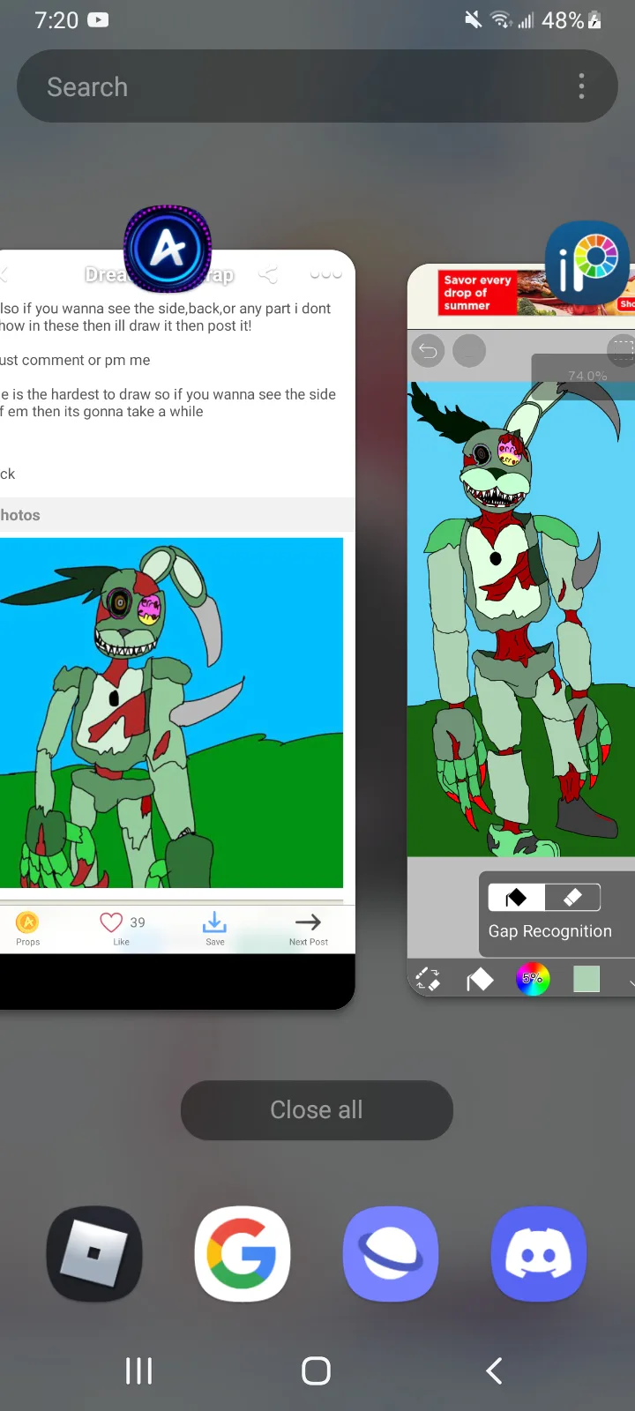The image size is (635, 1411).
Task: Tap the share icon in Amino card
Action: 268,275
